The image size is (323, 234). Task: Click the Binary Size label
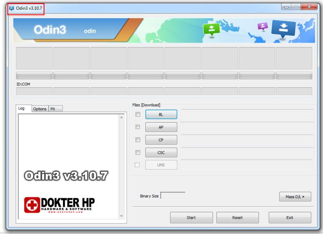click(x=149, y=196)
